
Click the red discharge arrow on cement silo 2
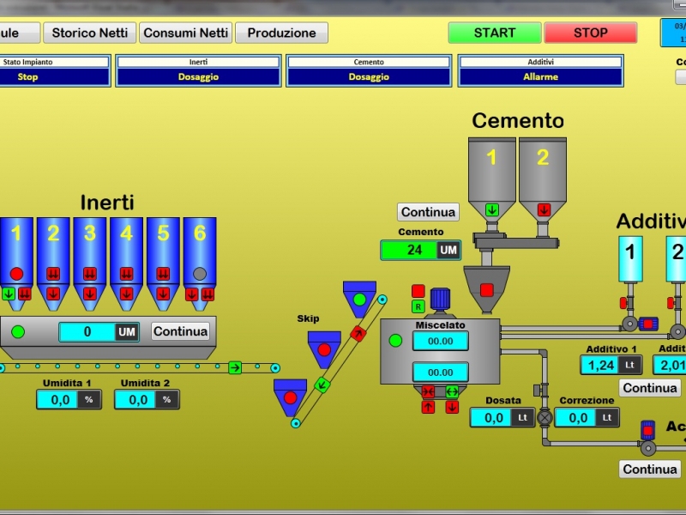click(543, 209)
